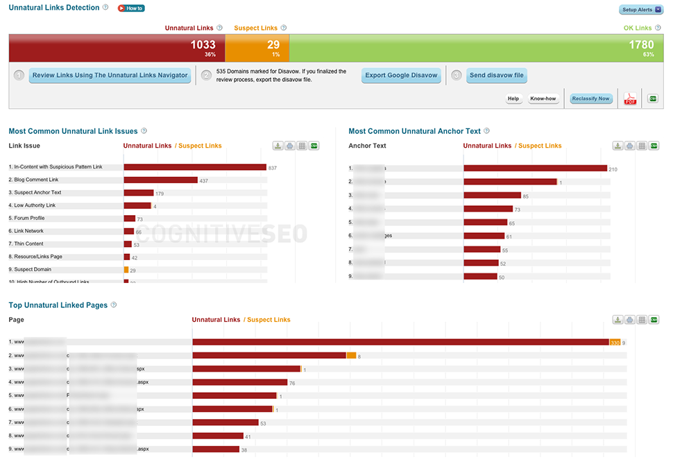
Task: Export CSV from the top action panel
Action: tap(653, 99)
